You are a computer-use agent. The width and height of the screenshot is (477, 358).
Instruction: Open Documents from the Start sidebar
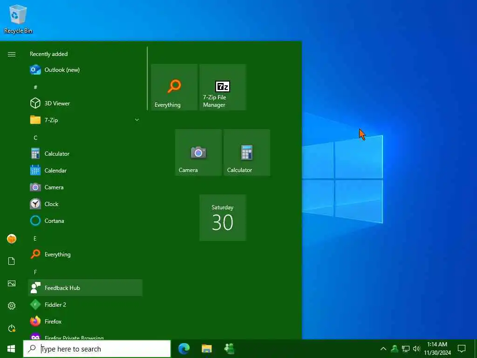(12, 261)
